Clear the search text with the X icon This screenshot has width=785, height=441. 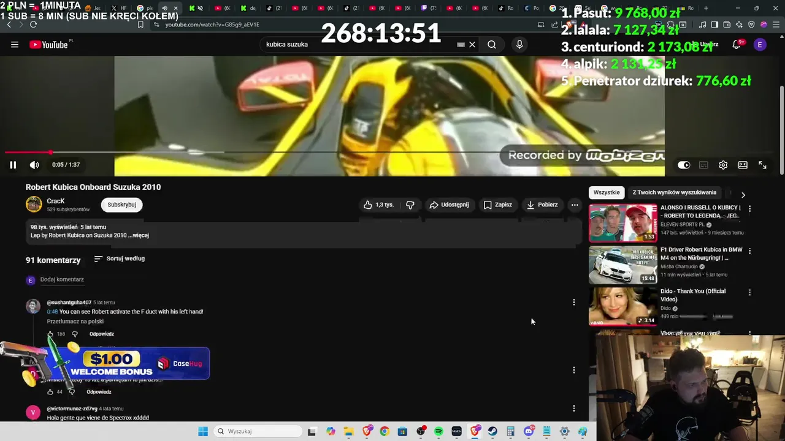coord(472,45)
